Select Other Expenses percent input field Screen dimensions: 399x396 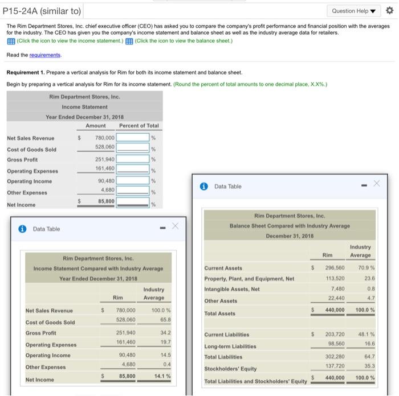pyautogui.click(x=133, y=191)
